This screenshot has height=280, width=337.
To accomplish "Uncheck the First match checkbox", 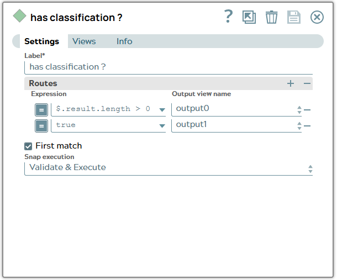I will coord(28,146).
